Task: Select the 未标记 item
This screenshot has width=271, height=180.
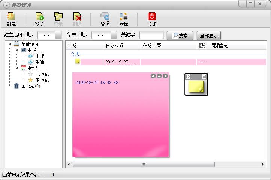Action: [x=42, y=80]
